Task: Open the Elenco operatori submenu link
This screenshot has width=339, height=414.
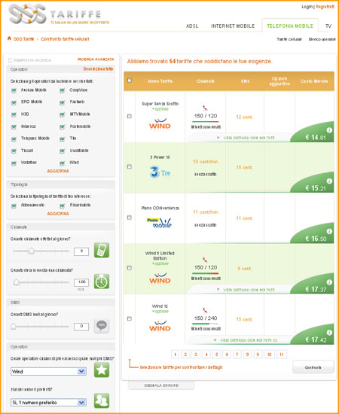Action: pyautogui.click(x=322, y=39)
